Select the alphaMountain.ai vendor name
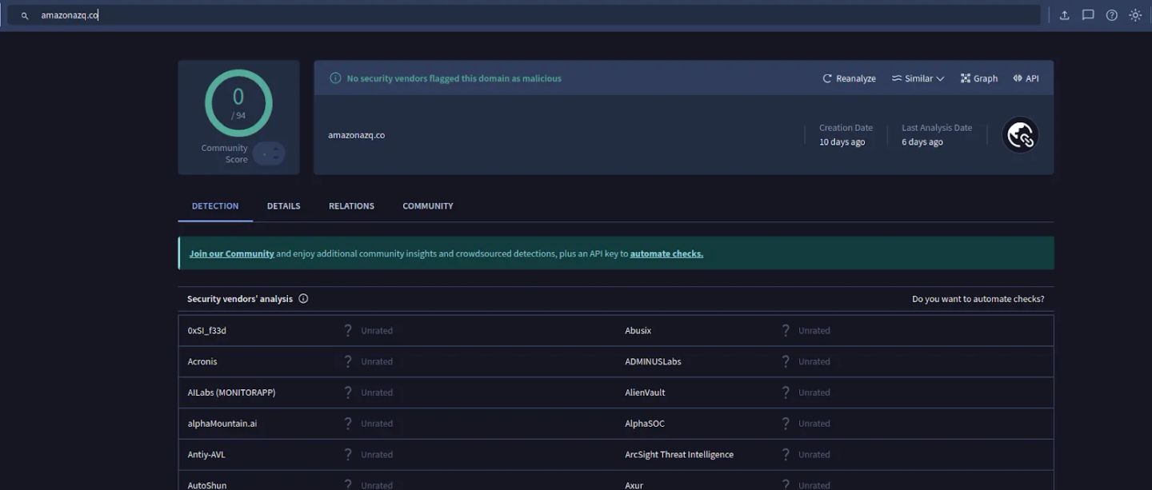This screenshot has height=490, width=1152. 222,424
